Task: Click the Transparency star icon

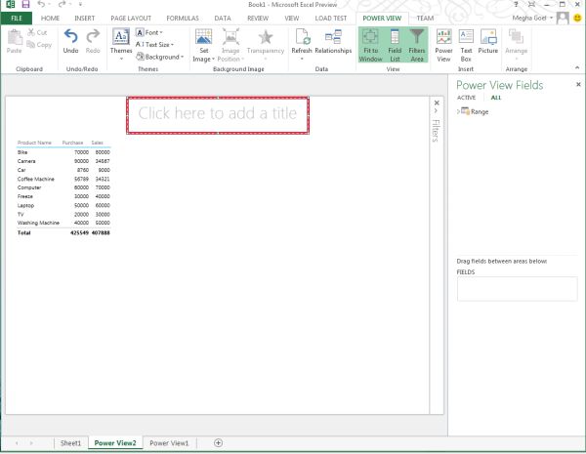Action: pyautogui.click(x=266, y=37)
